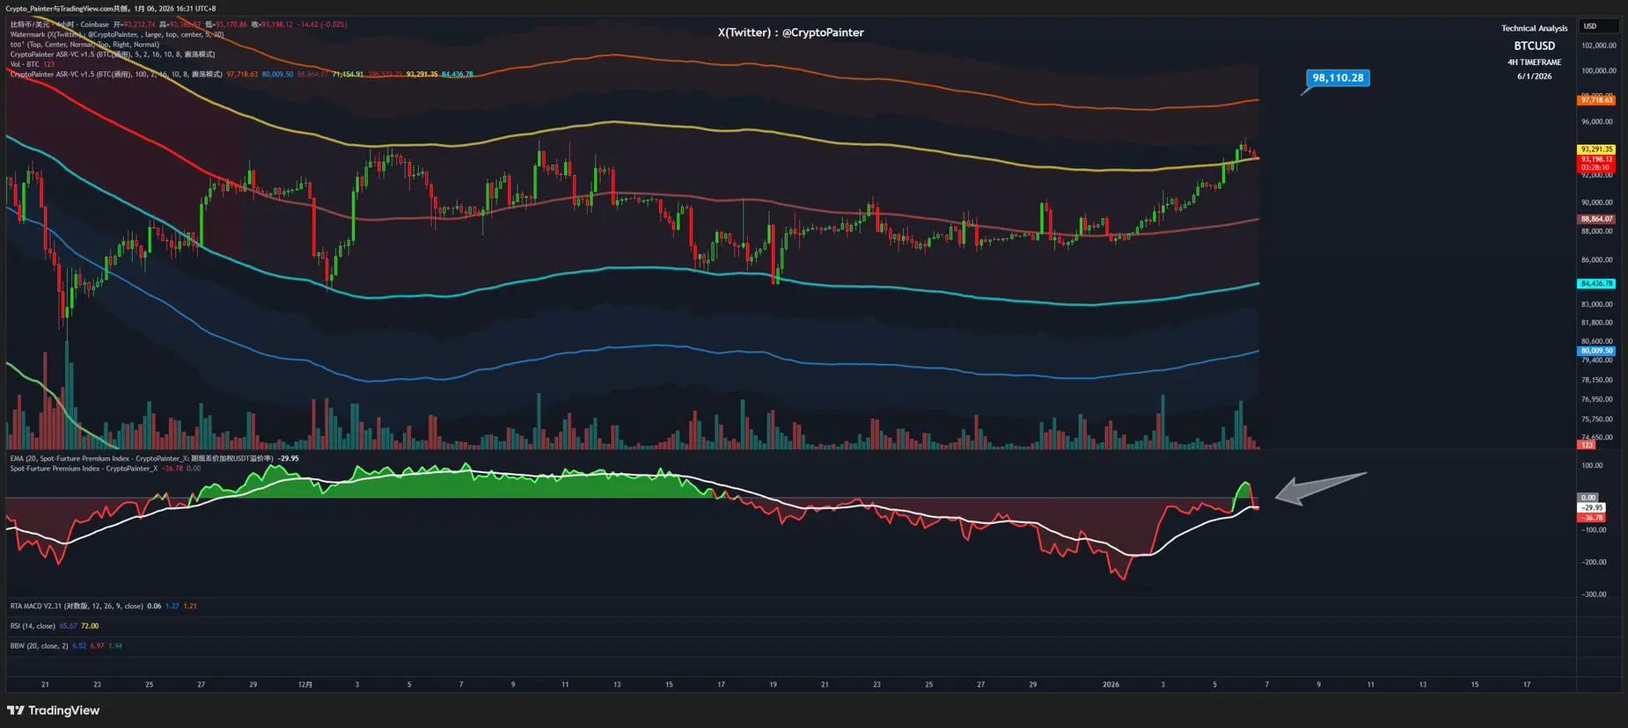The image size is (1628, 728).
Task: Click the -200.00 premium index scale label
Action: click(x=1594, y=562)
